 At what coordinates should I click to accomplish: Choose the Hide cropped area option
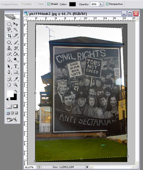click(39, 4)
